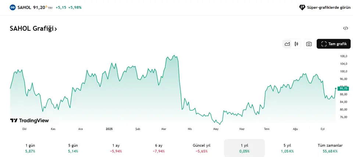Open embed code icon
The image size is (353, 157).
pos(346,28)
